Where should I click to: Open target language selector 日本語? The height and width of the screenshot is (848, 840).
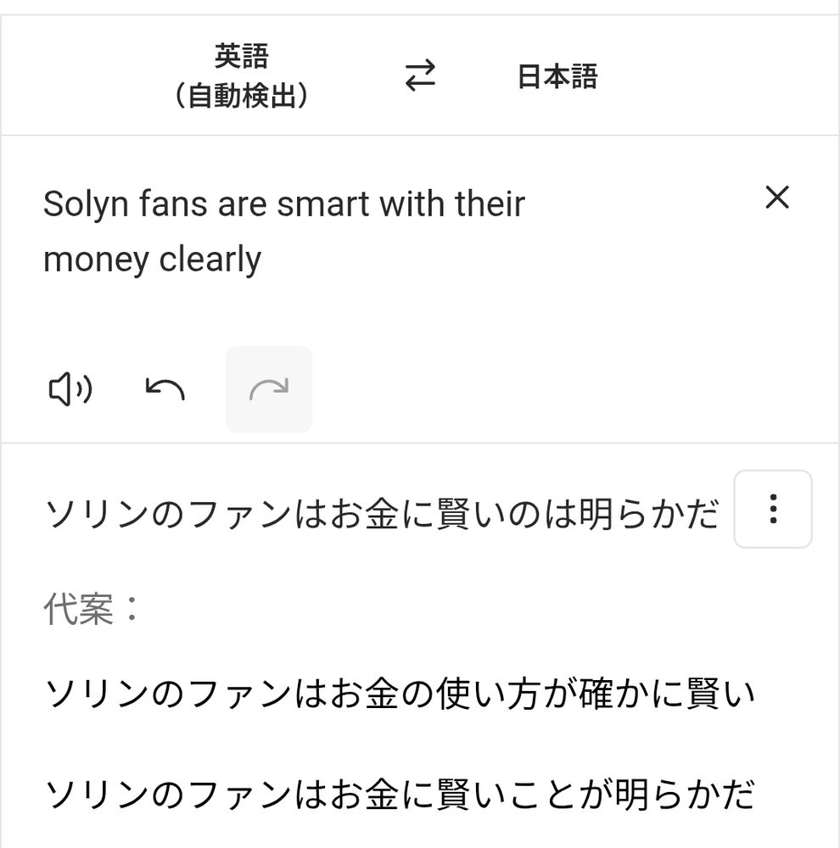557,76
